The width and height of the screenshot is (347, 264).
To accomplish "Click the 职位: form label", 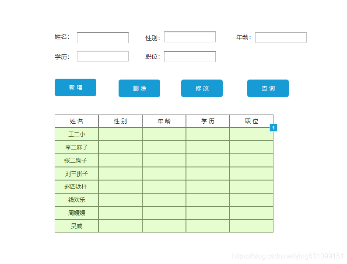I will [153, 57].
